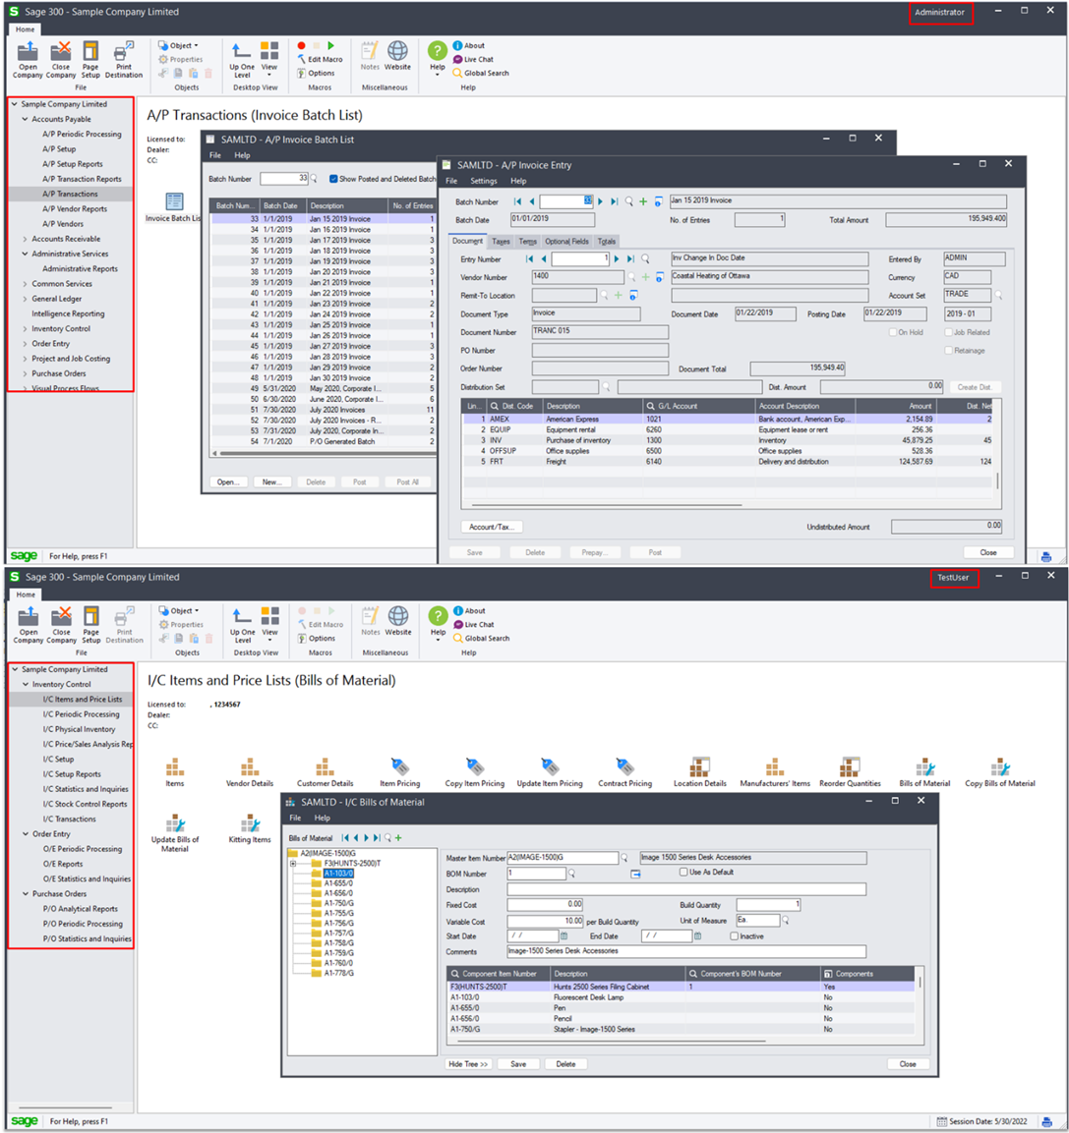Screen dimensions: 1069x1133
Task: Open the Item Pricing icon
Action: pos(399,769)
